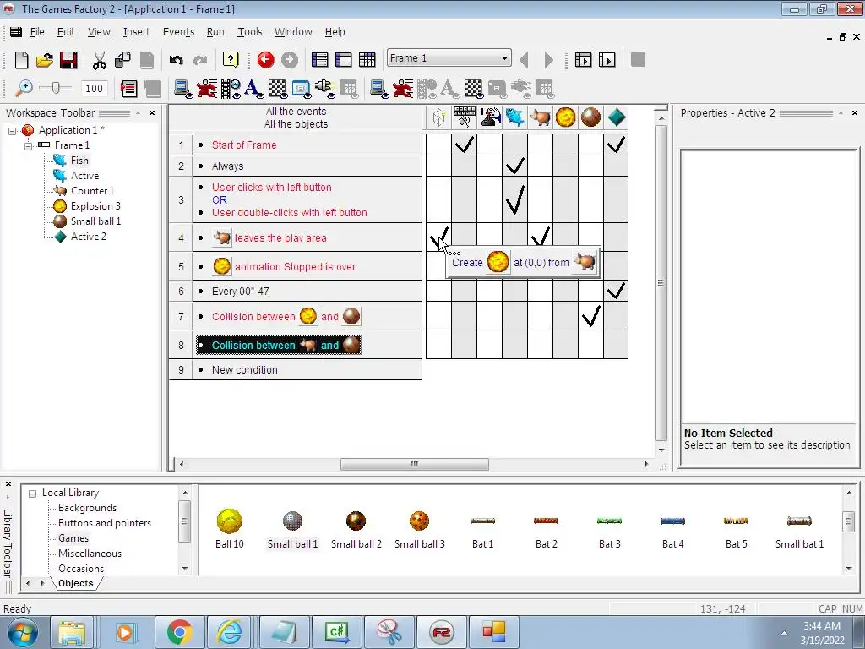The width and height of the screenshot is (865, 649).
Task: Open the Storyboard editor icon
Action: click(319, 60)
